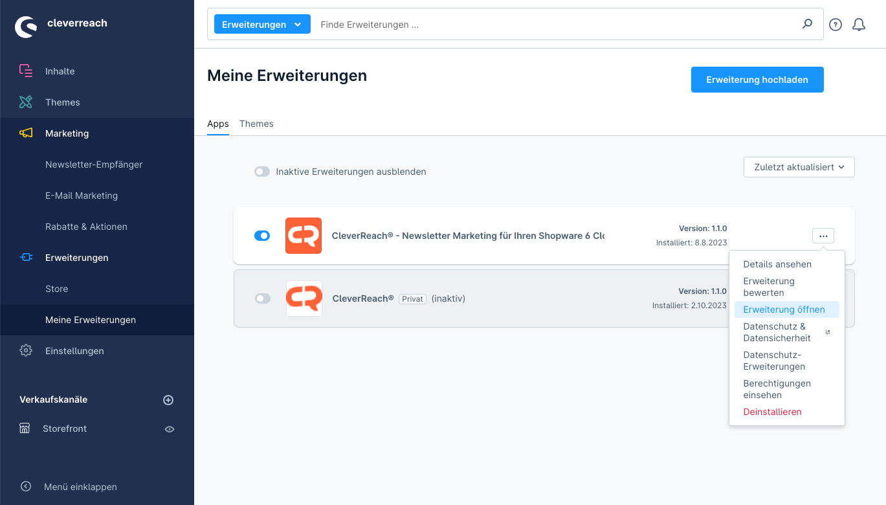Viewport: 886px width, 505px height.
Task: Click the Themes sidebar icon
Action: 26,102
